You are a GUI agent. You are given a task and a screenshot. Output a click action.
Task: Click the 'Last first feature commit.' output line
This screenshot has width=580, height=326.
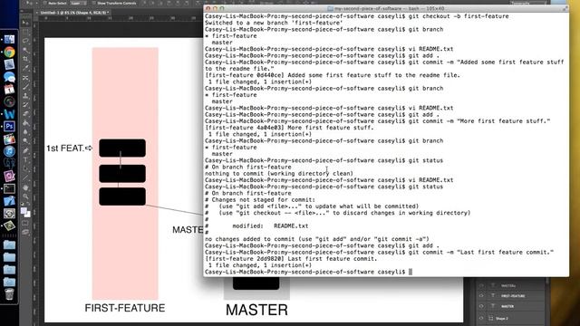click(291, 259)
